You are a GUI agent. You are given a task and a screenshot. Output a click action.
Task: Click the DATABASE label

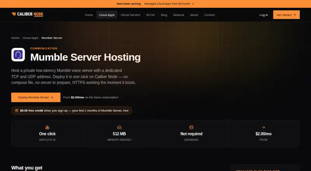[x=191, y=140]
